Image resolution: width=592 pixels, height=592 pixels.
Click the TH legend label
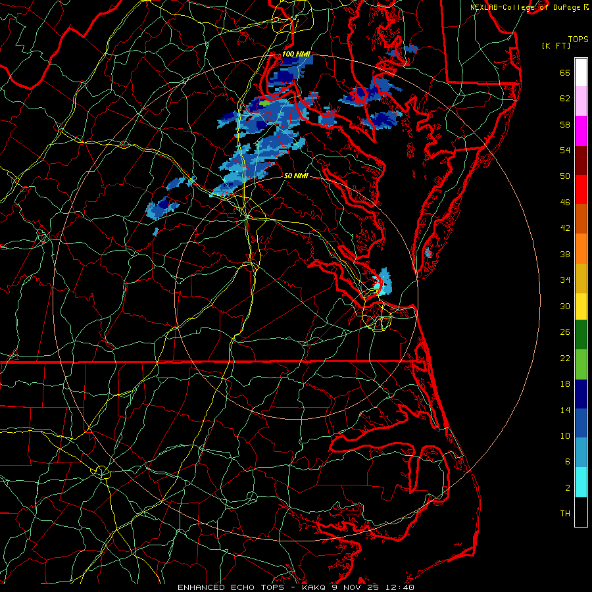[x=565, y=514]
